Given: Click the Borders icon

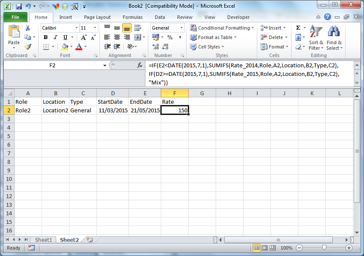Looking at the screenshot, I should coord(46,47).
